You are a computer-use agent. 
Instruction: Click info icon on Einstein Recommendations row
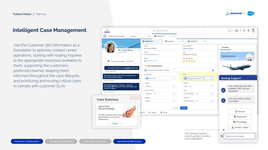pos(213,70)
